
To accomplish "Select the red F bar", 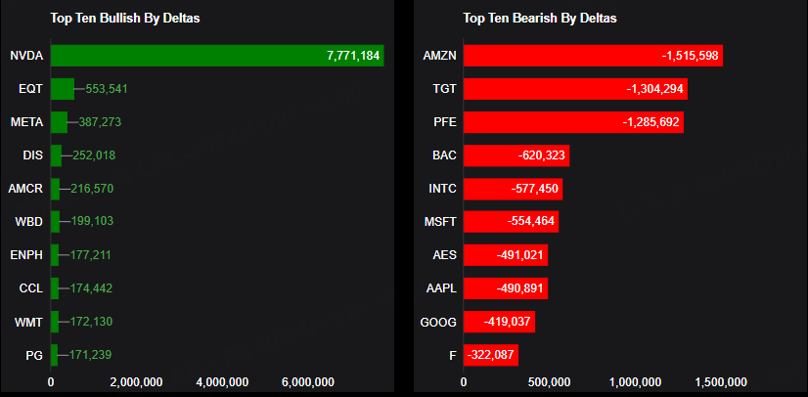I will [491, 355].
